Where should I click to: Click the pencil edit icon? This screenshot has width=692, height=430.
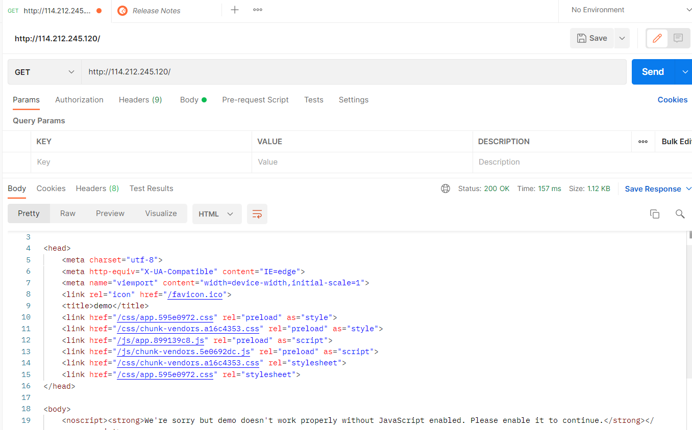(657, 38)
